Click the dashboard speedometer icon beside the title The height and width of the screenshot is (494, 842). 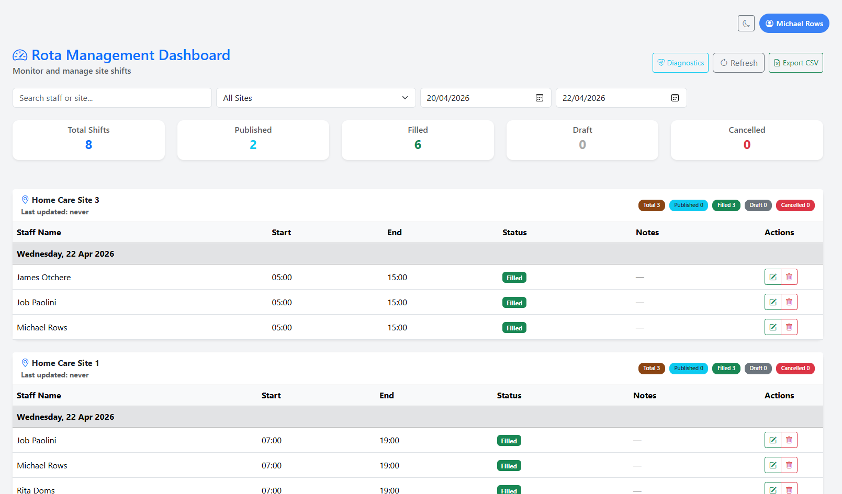(20, 55)
